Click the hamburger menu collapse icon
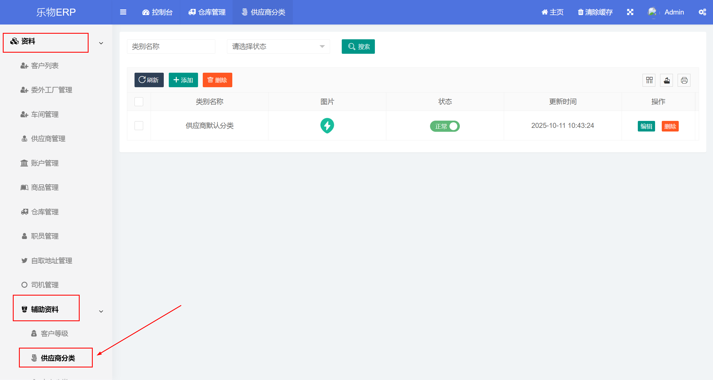The width and height of the screenshot is (713, 380). [123, 12]
